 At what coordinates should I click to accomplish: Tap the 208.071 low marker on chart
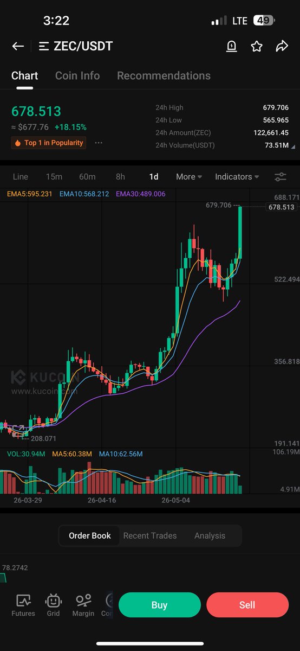[43, 438]
